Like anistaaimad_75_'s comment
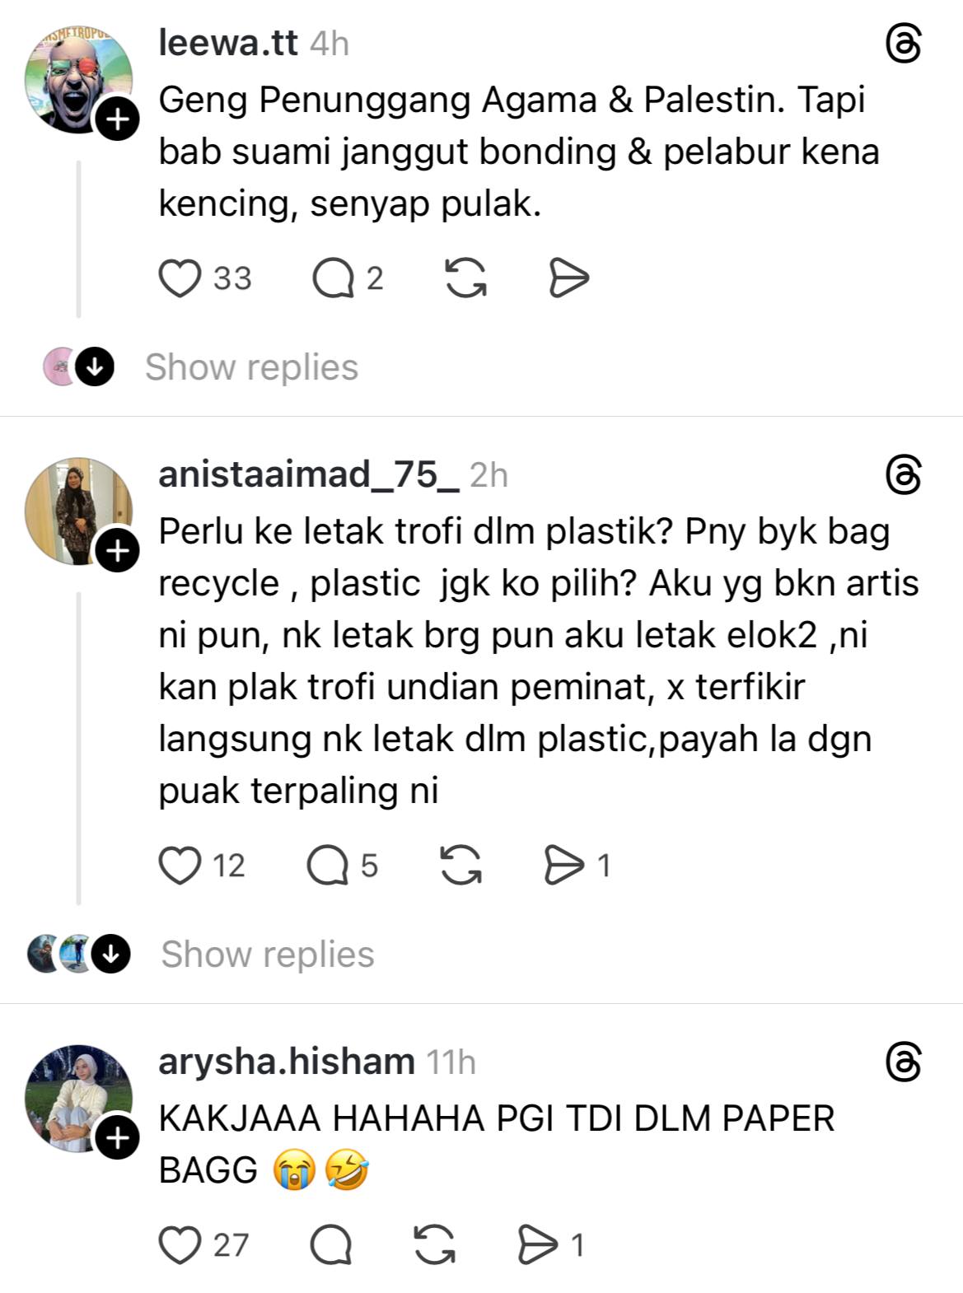The height and width of the screenshot is (1293, 963). (180, 866)
